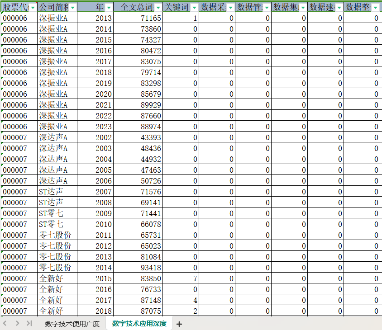Screen dimensions: 382x330
Task: Open filter dropdown for 年 column
Action: 109,8
